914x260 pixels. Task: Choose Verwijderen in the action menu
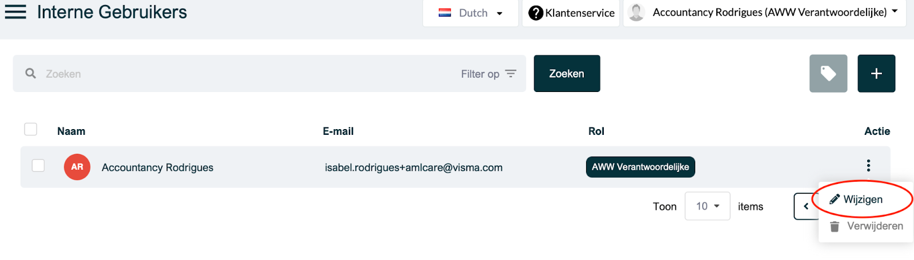click(x=866, y=226)
